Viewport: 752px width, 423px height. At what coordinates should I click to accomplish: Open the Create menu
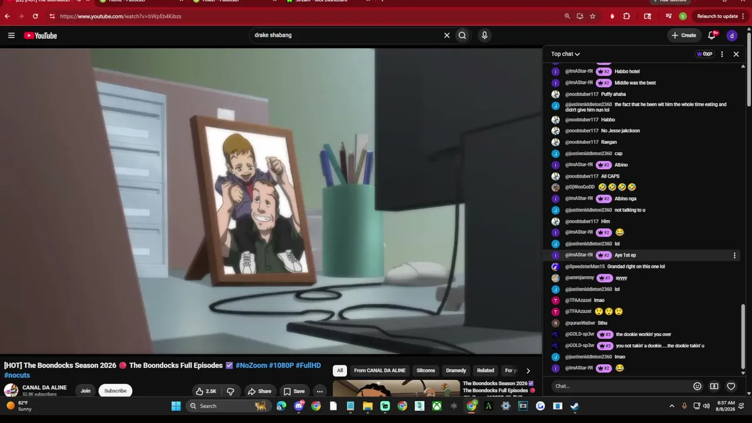click(684, 35)
